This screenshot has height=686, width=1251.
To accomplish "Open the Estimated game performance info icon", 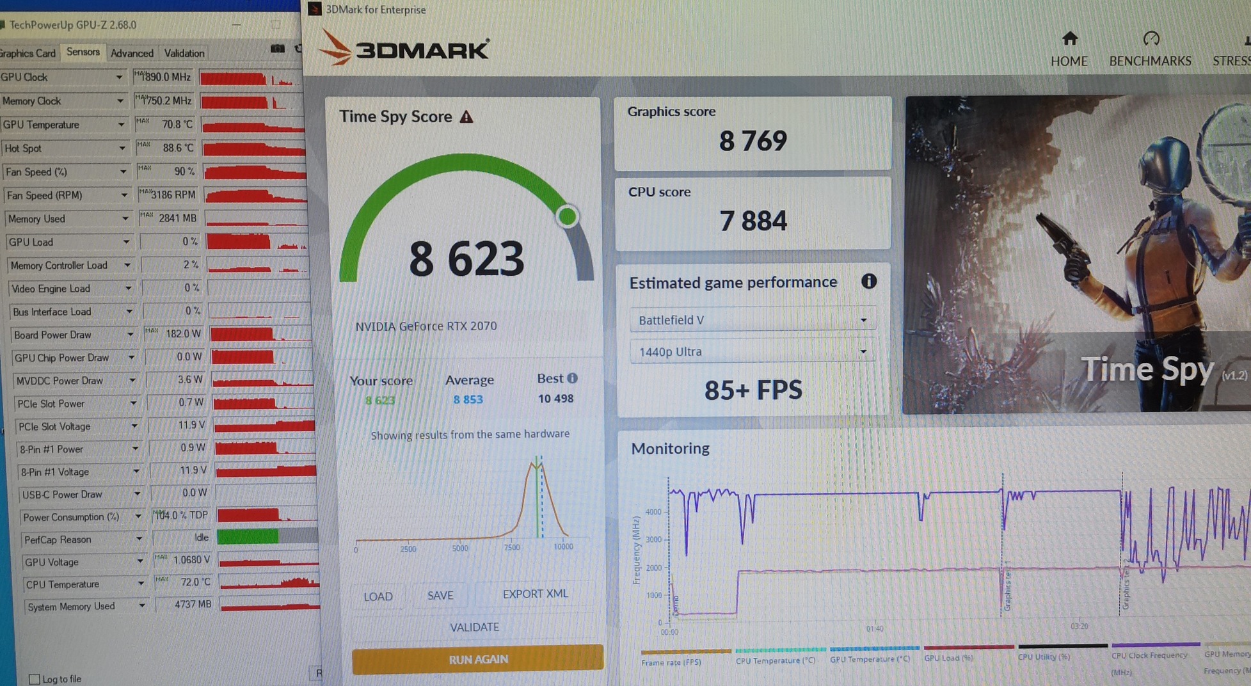I will click(868, 281).
